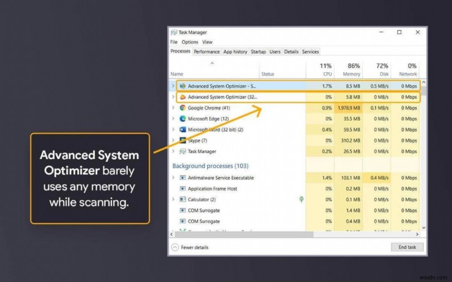Expand the Skype (7) process group

tap(173, 140)
